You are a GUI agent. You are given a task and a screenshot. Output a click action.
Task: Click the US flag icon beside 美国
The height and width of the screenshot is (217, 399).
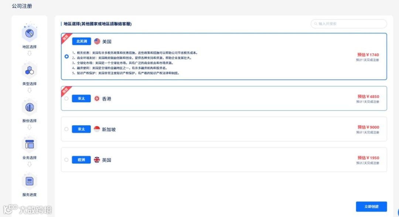pos(96,41)
